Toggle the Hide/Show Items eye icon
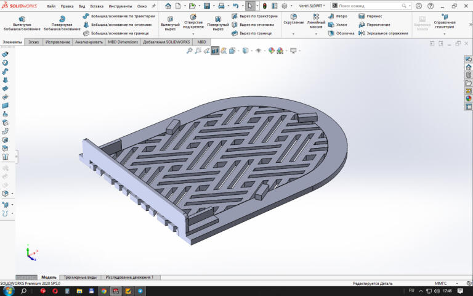This screenshot has height=296, width=473. (258, 51)
